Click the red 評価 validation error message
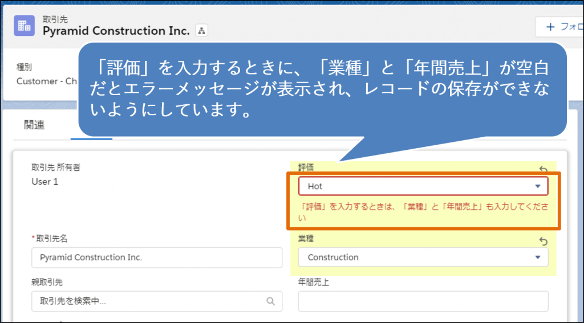584x323 pixels. [424, 212]
